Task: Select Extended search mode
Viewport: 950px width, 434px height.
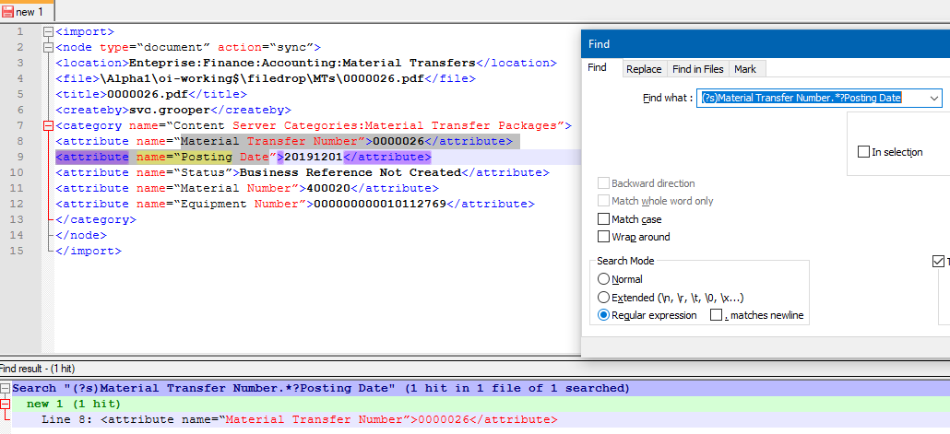Action: 603,298
